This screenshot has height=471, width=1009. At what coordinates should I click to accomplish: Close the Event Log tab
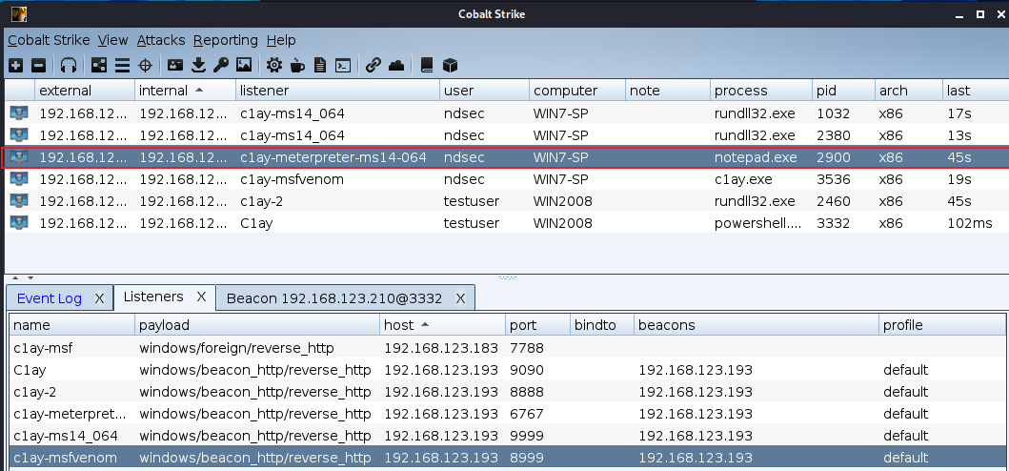[99, 298]
